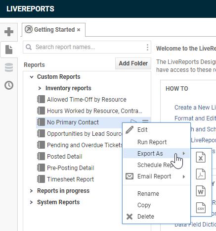Click the Opportunities report notebook icon
Screen dimensions: 216x231
point(41,133)
